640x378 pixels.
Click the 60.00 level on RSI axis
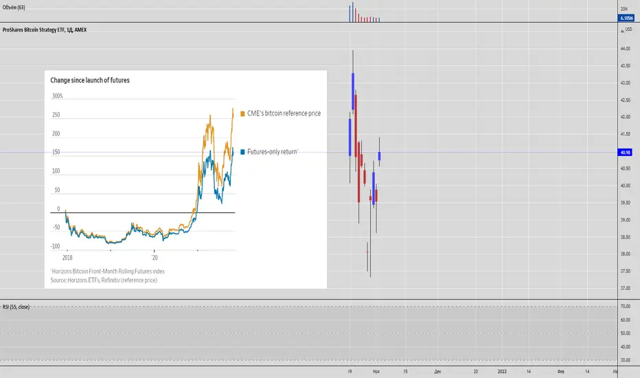click(x=626, y=320)
